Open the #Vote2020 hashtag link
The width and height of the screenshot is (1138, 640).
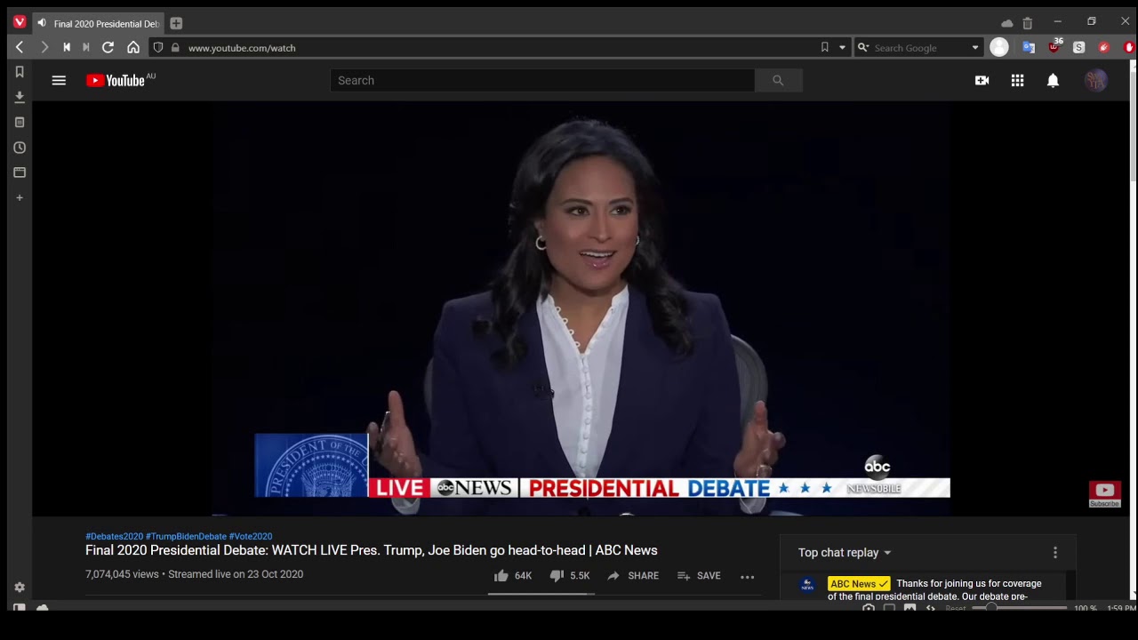[251, 536]
